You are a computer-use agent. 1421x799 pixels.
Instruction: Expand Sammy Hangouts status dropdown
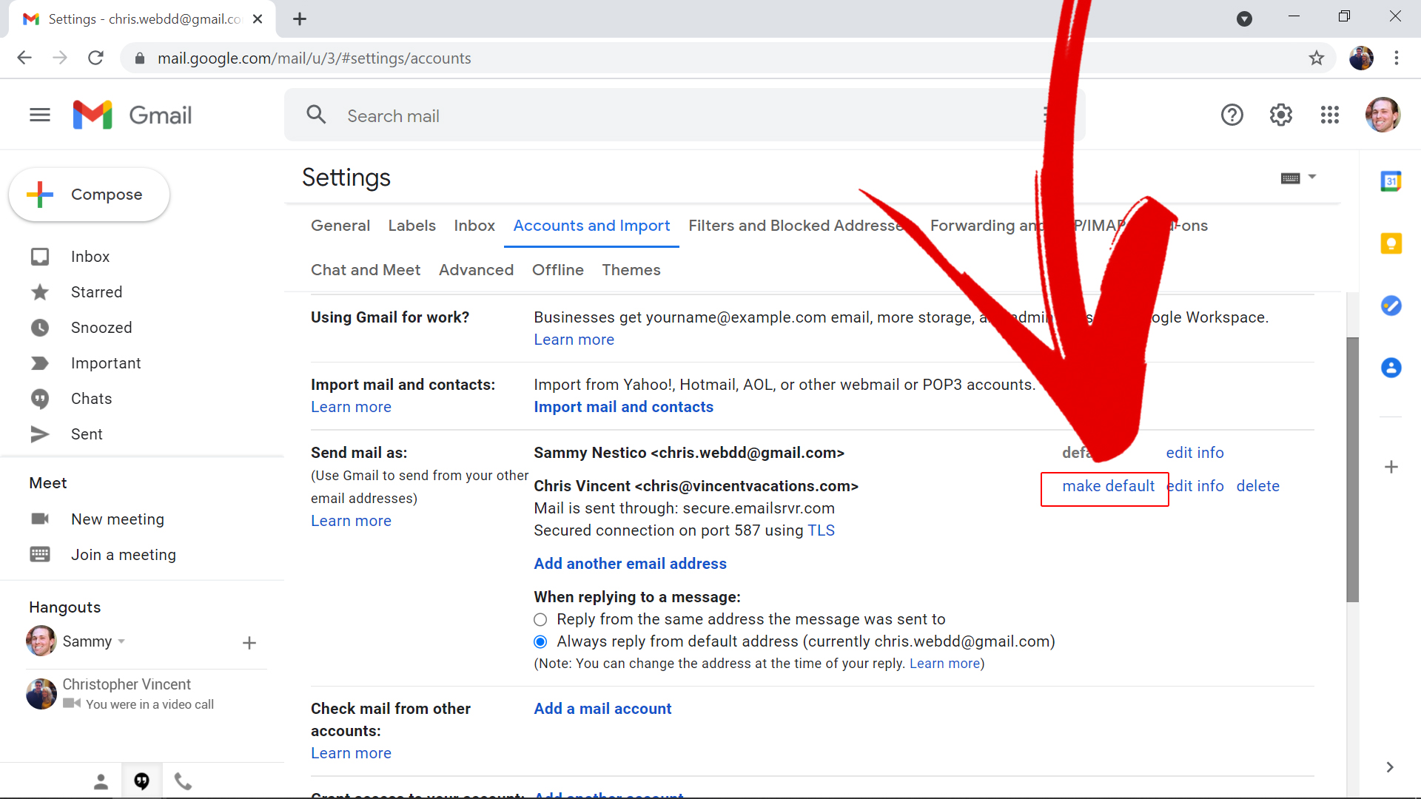coord(121,641)
